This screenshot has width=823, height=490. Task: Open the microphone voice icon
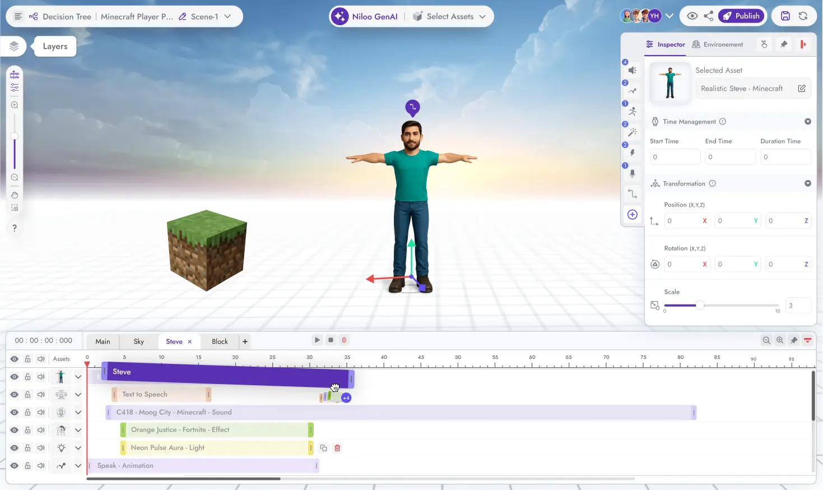[633, 173]
